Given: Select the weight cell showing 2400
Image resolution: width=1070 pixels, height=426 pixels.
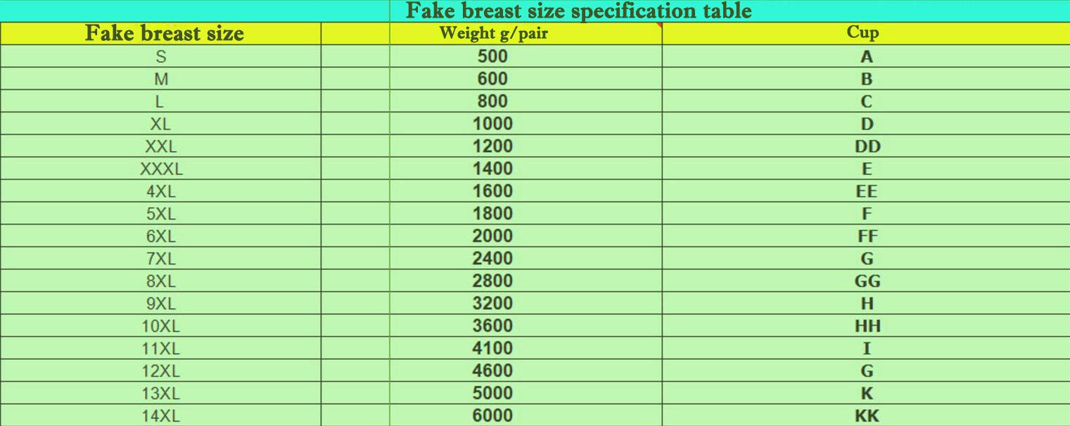Looking at the screenshot, I should (492, 259).
